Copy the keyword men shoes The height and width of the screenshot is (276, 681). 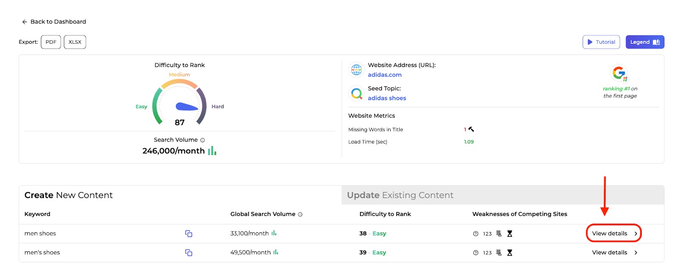(x=189, y=233)
